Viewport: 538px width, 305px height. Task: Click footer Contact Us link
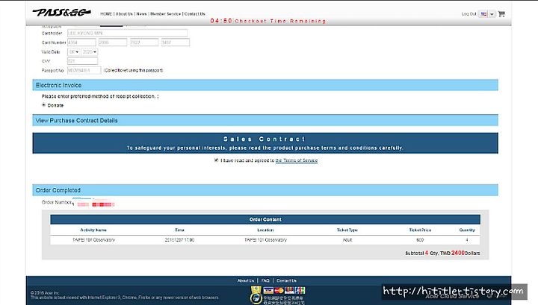[x=286, y=280]
